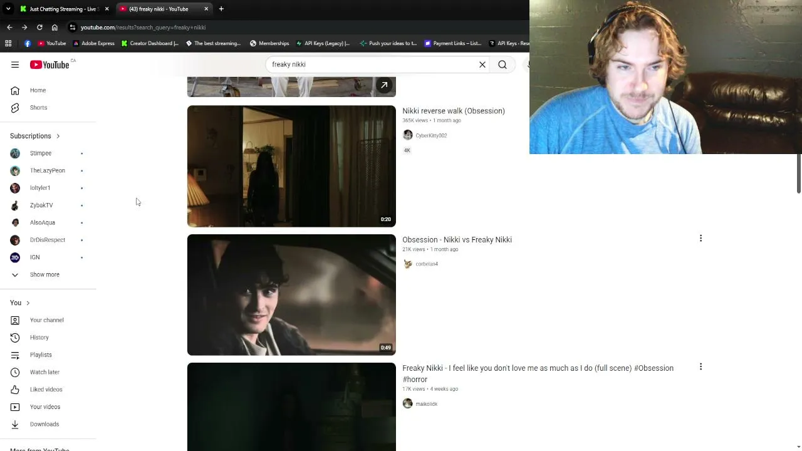Open the Memberships bookmark
Screen dimensions: 802x451
tap(269, 43)
